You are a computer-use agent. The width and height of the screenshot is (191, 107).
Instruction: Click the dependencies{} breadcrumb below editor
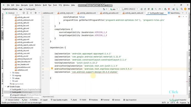point(48,97)
